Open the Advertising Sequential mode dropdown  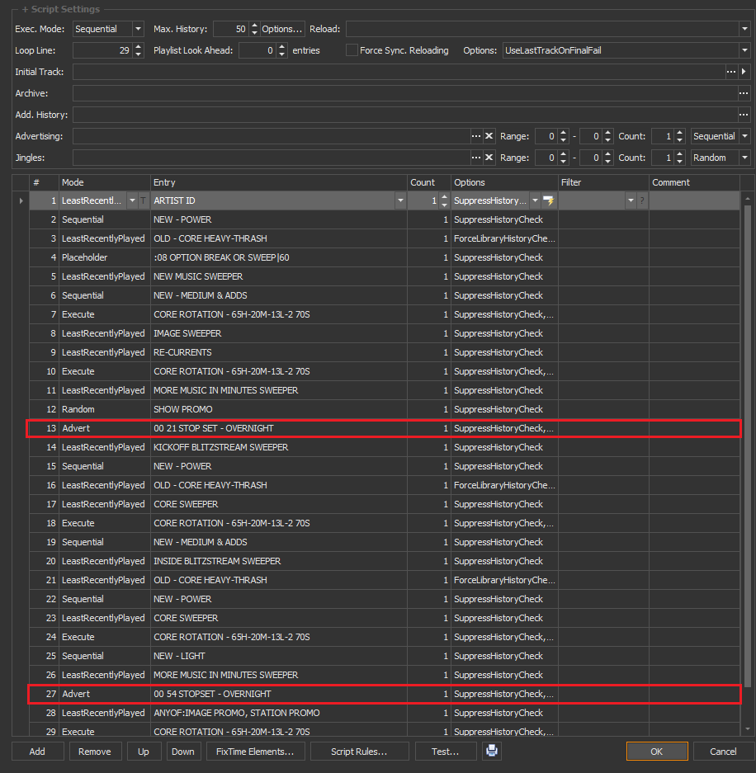pos(744,136)
